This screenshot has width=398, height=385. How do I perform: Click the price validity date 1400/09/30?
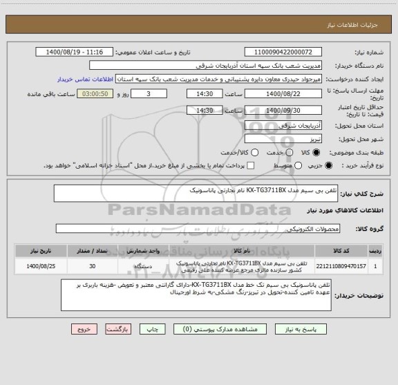[x=283, y=110]
